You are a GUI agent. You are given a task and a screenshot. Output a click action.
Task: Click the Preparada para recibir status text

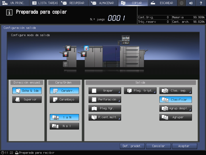pyautogui.click(x=37, y=153)
